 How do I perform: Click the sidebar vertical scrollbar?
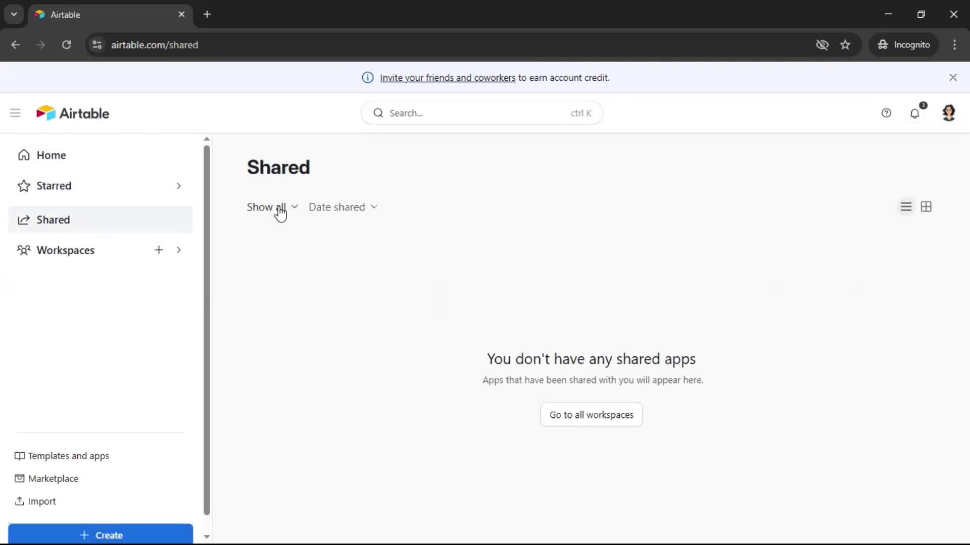207,331
